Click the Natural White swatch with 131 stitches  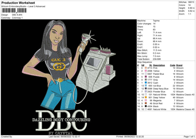tap(146, 94)
